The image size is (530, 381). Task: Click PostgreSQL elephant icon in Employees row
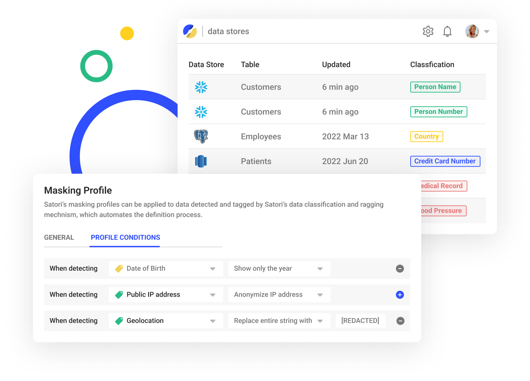click(201, 137)
